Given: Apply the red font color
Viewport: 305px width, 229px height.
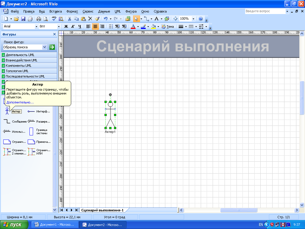Looking at the screenshot, I should (133, 27).
